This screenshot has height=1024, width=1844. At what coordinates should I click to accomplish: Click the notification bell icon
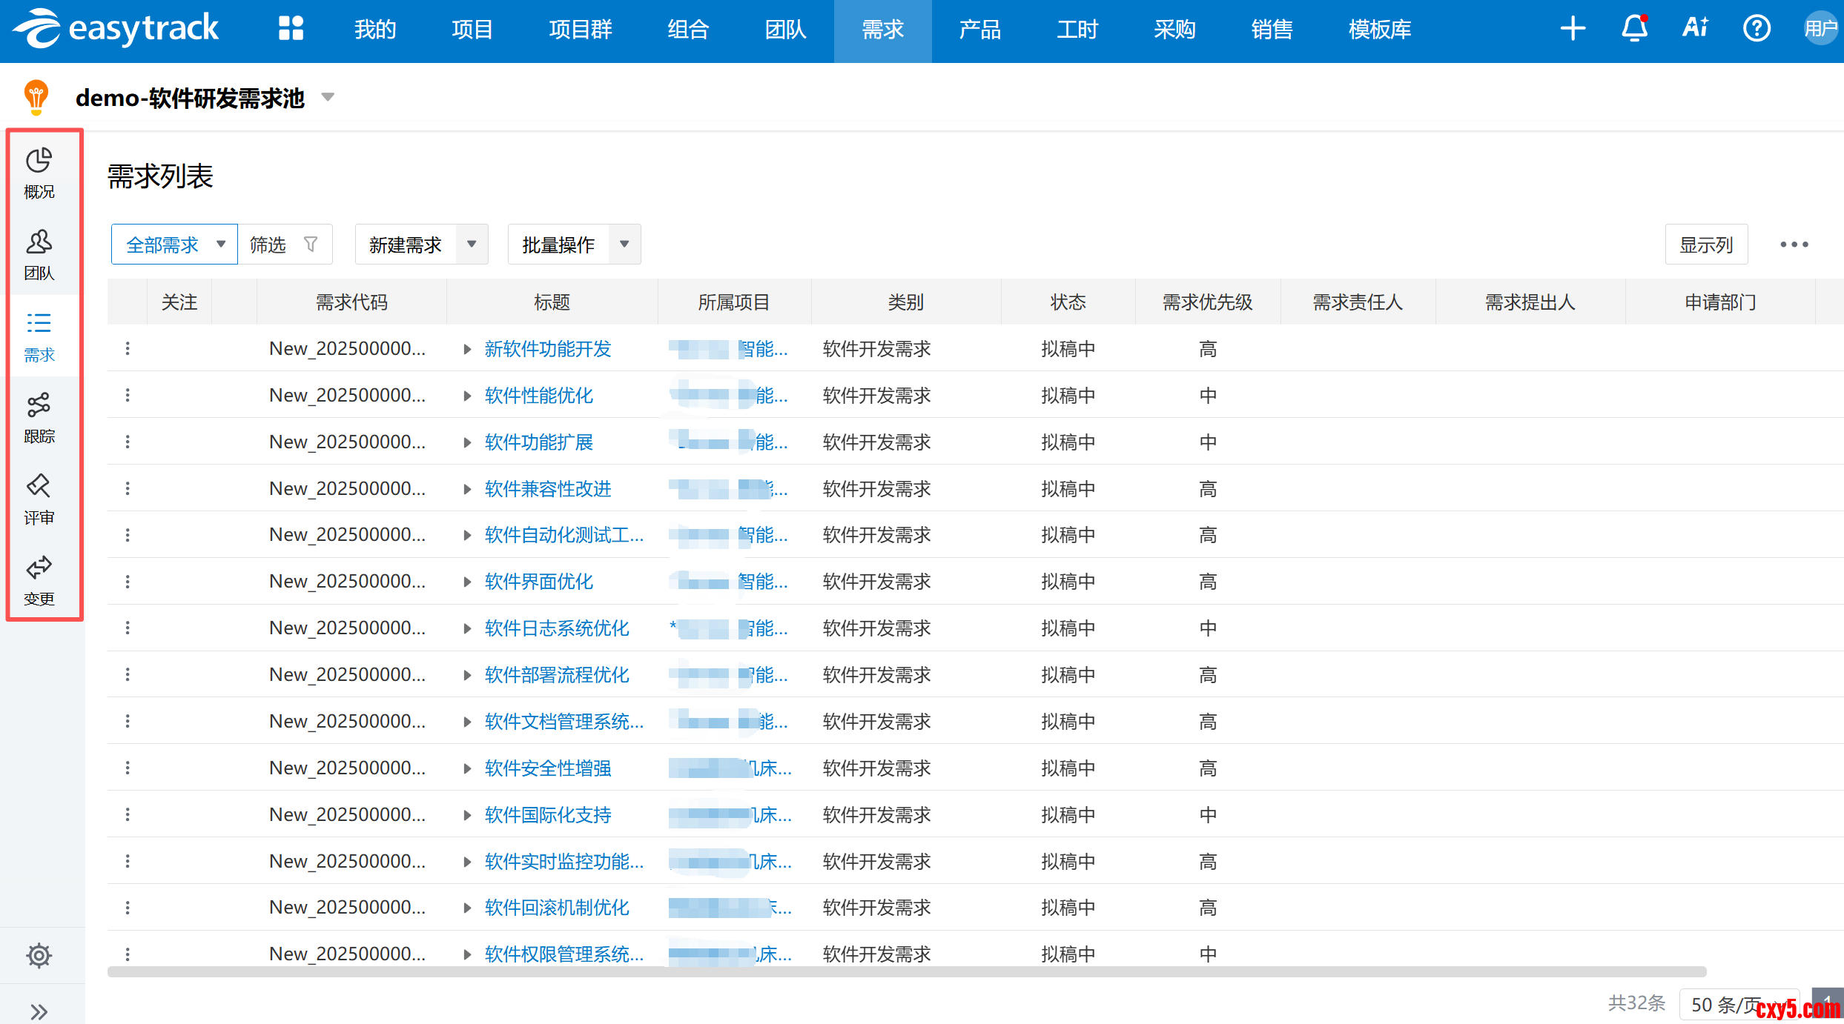point(1634,29)
